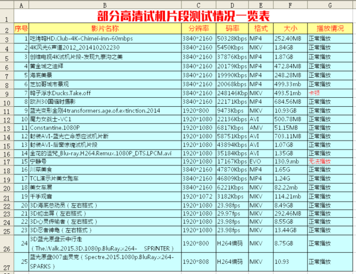356x274 pixels.
Task: Select column D header
Action: pyautogui.click(x=232, y=5)
